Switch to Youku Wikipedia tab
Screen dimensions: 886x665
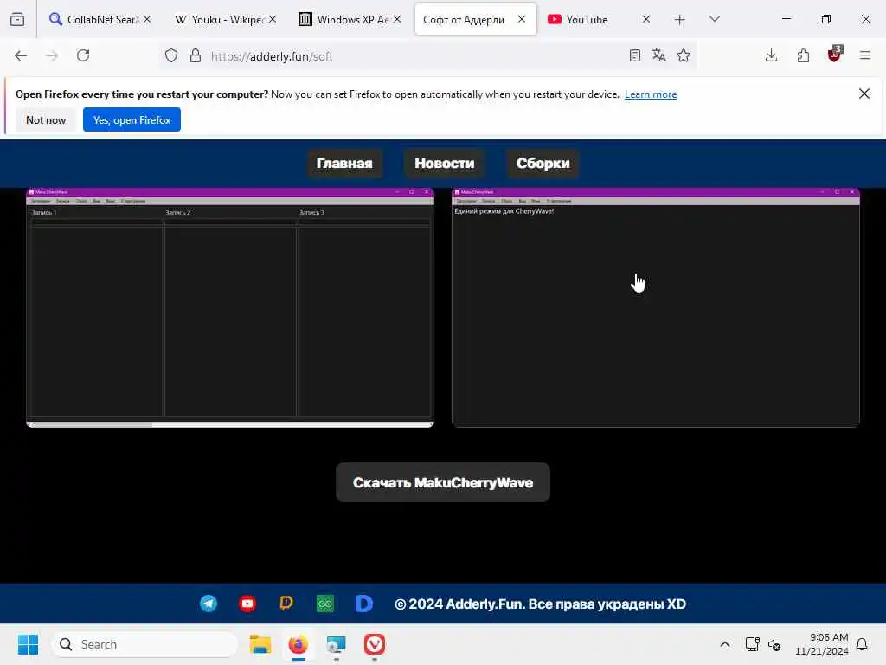tap(225, 19)
